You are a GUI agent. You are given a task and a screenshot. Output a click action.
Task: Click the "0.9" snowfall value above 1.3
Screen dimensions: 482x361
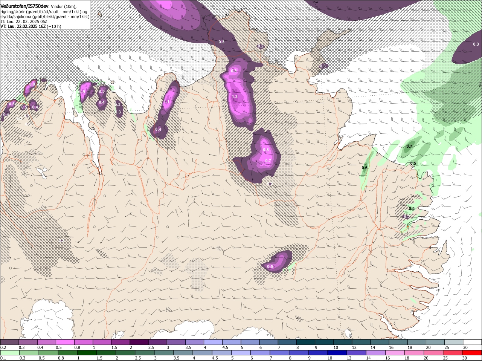pos(234,70)
